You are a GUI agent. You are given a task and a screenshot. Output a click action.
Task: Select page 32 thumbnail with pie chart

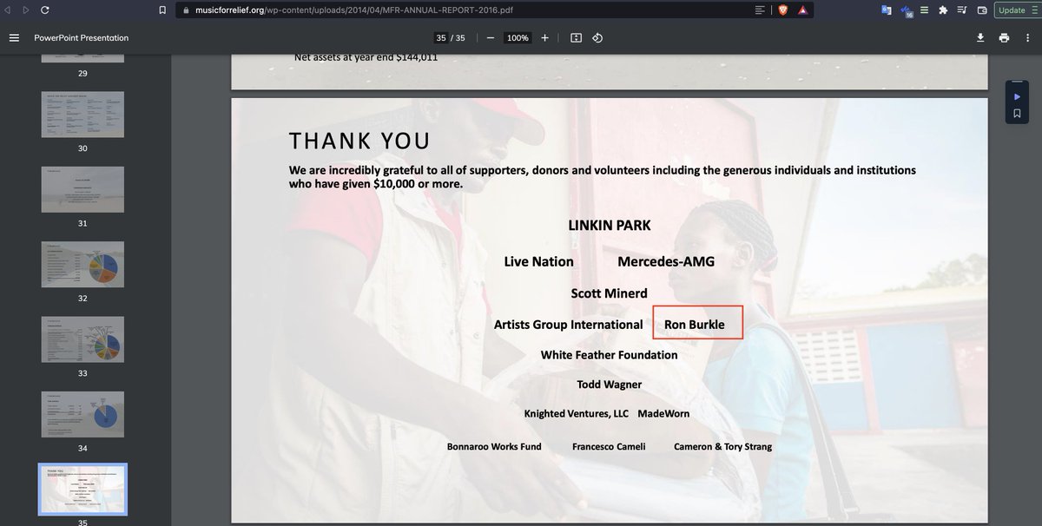click(82, 265)
